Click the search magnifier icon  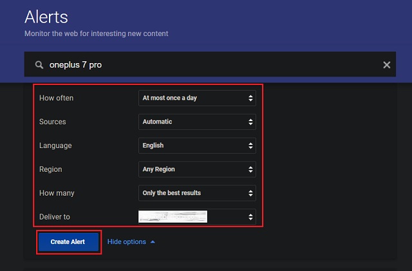[39, 64]
